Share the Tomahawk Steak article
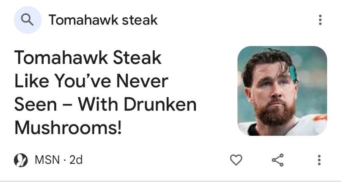Screen dimensions: 341x182 pyautogui.click(x=278, y=160)
